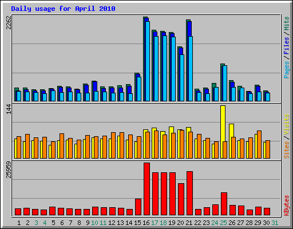Select the cyan Pages bar for day 21

(x=191, y=69)
